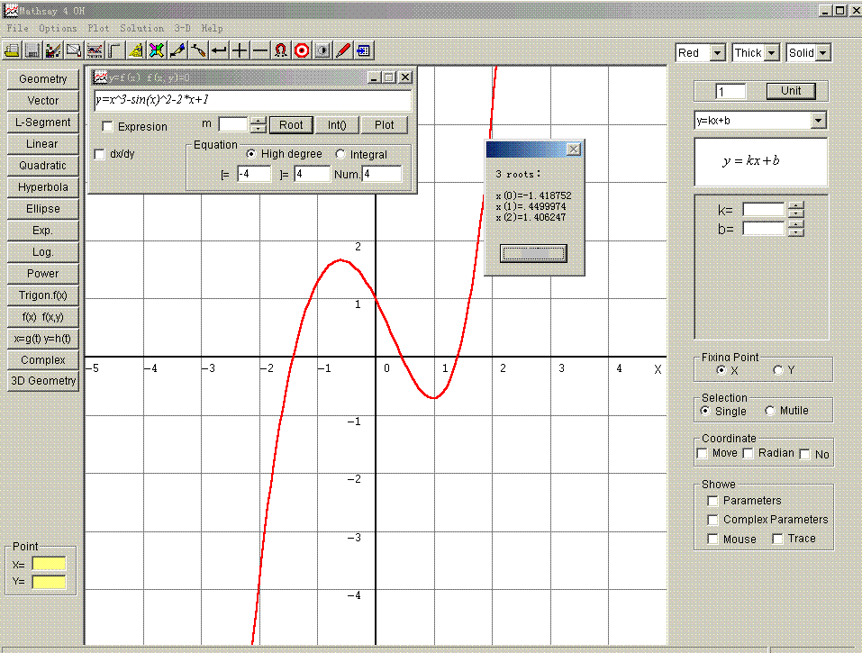Image resolution: width=862 pixels, height=653 pixels.
Task: Check the Trace checkbox
Action: click(x=777, y=539)
